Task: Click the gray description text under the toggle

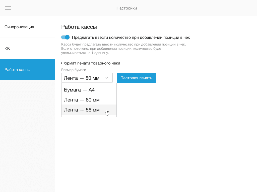Action: (123, 48)
